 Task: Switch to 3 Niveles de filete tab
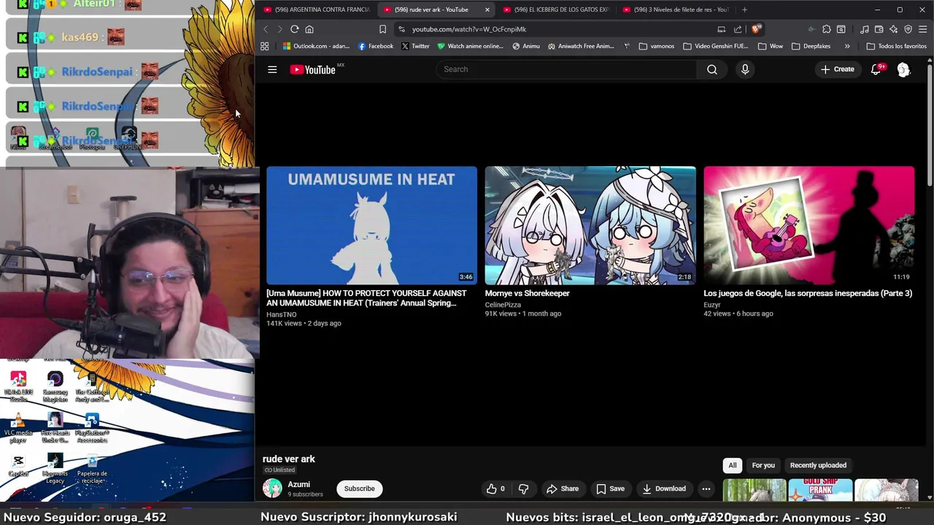(x=676, y=9)
